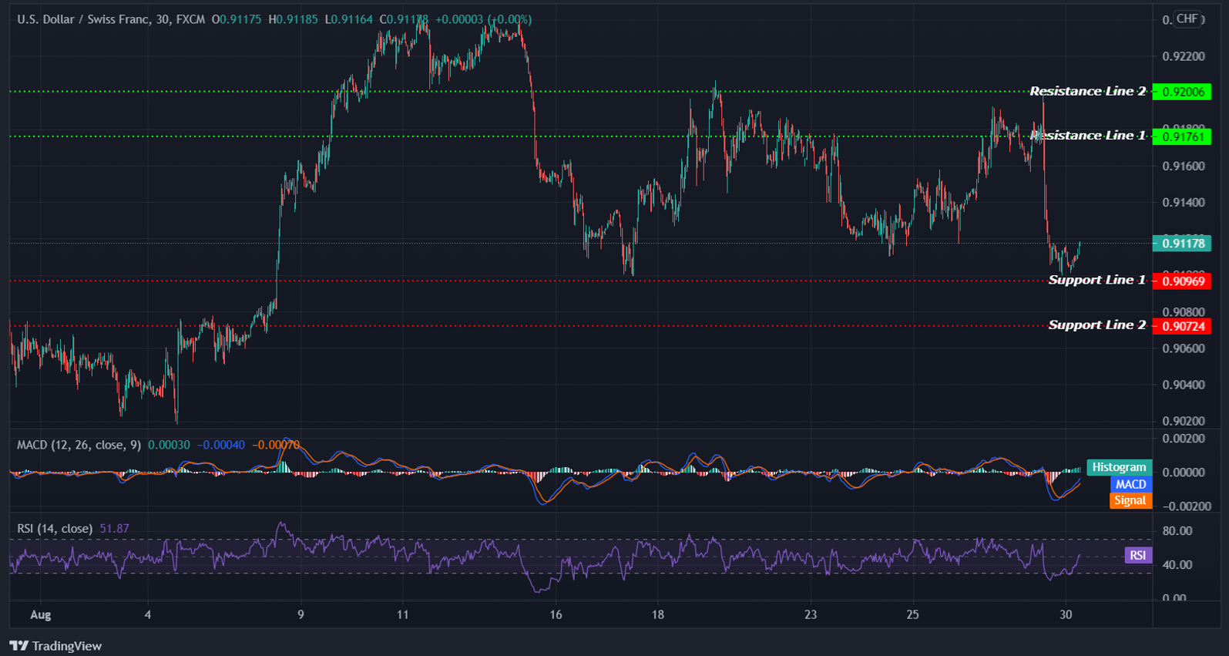Click the RSI (14, close) indicator title
Viewport: 1229px width, 656px height.
[55, 528]
